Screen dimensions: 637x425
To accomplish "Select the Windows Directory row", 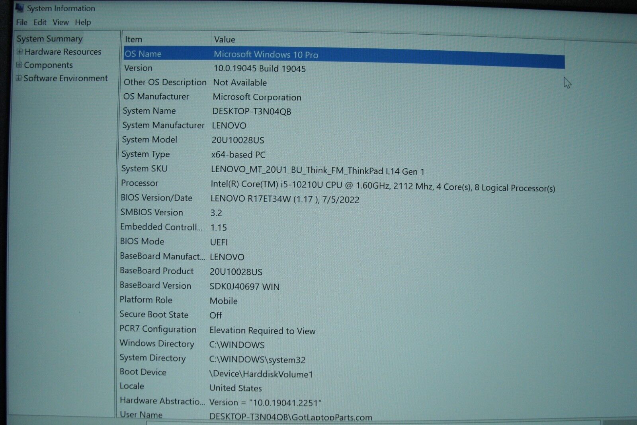I will click(157, 343).
